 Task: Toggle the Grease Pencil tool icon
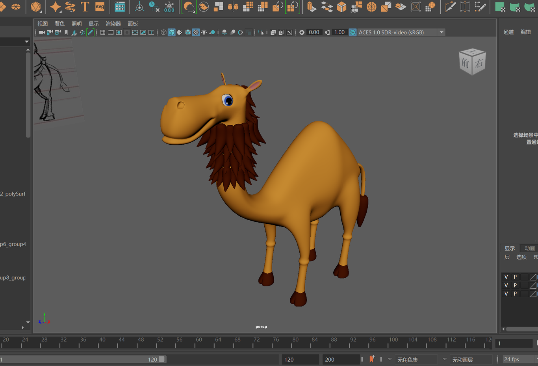[x=91, y=32]
